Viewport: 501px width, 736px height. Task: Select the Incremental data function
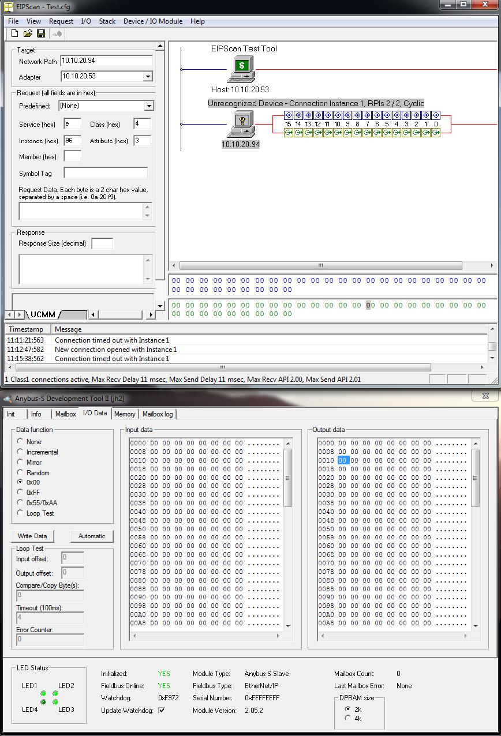coord(20,452)
